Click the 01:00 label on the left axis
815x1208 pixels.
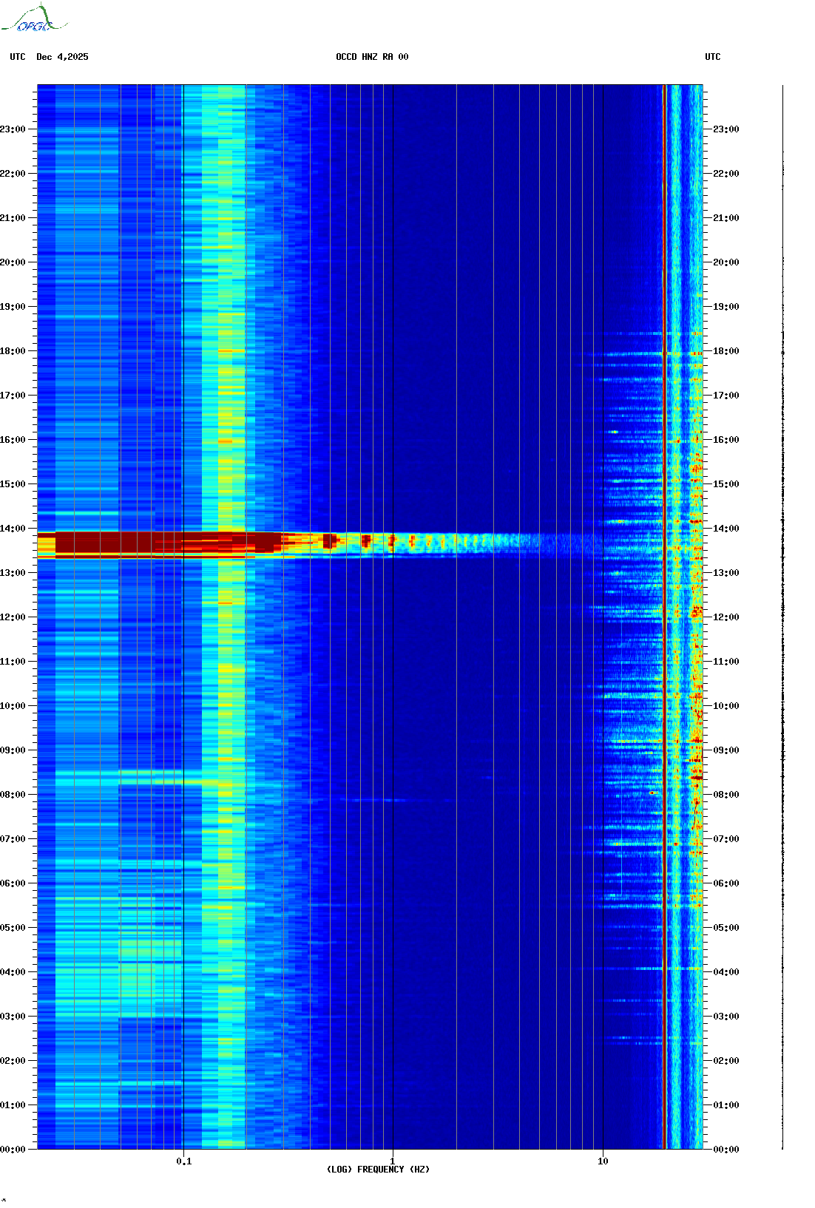(x=13, y=1105)
